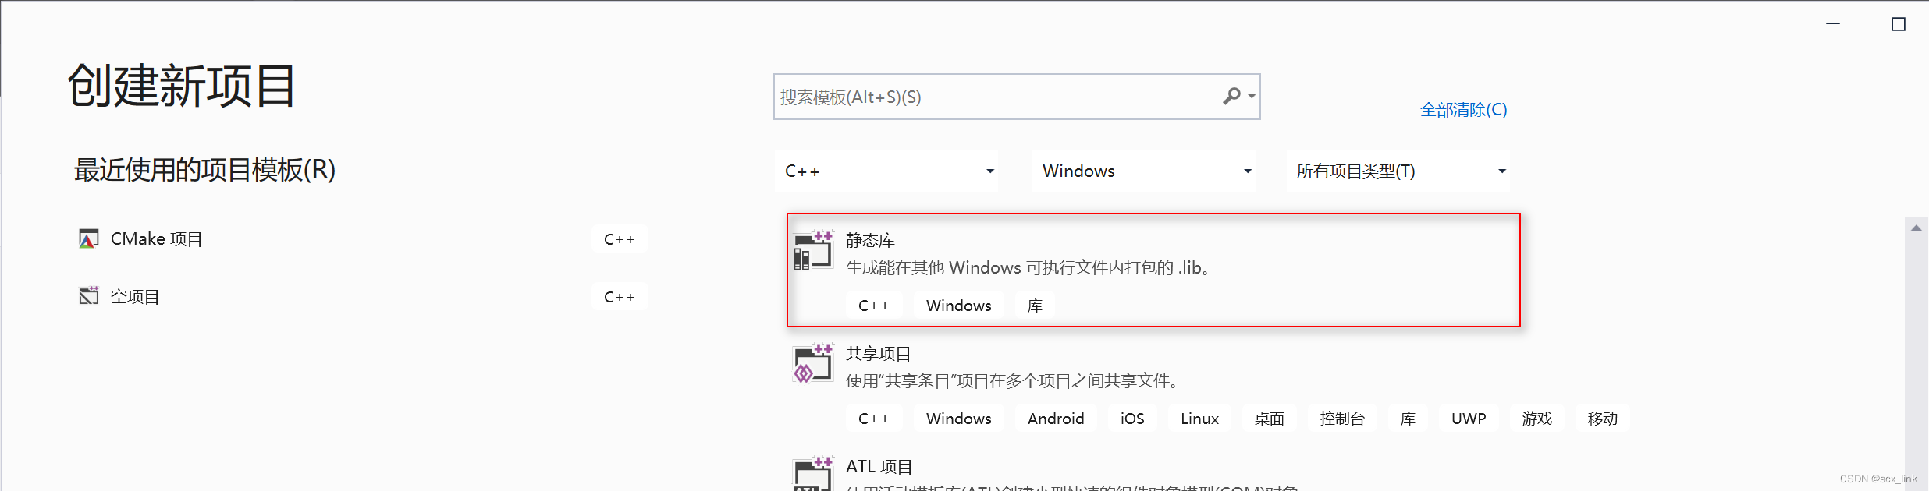
Task: Select the 共享项目 template entry
Action: coord(1153,385)
